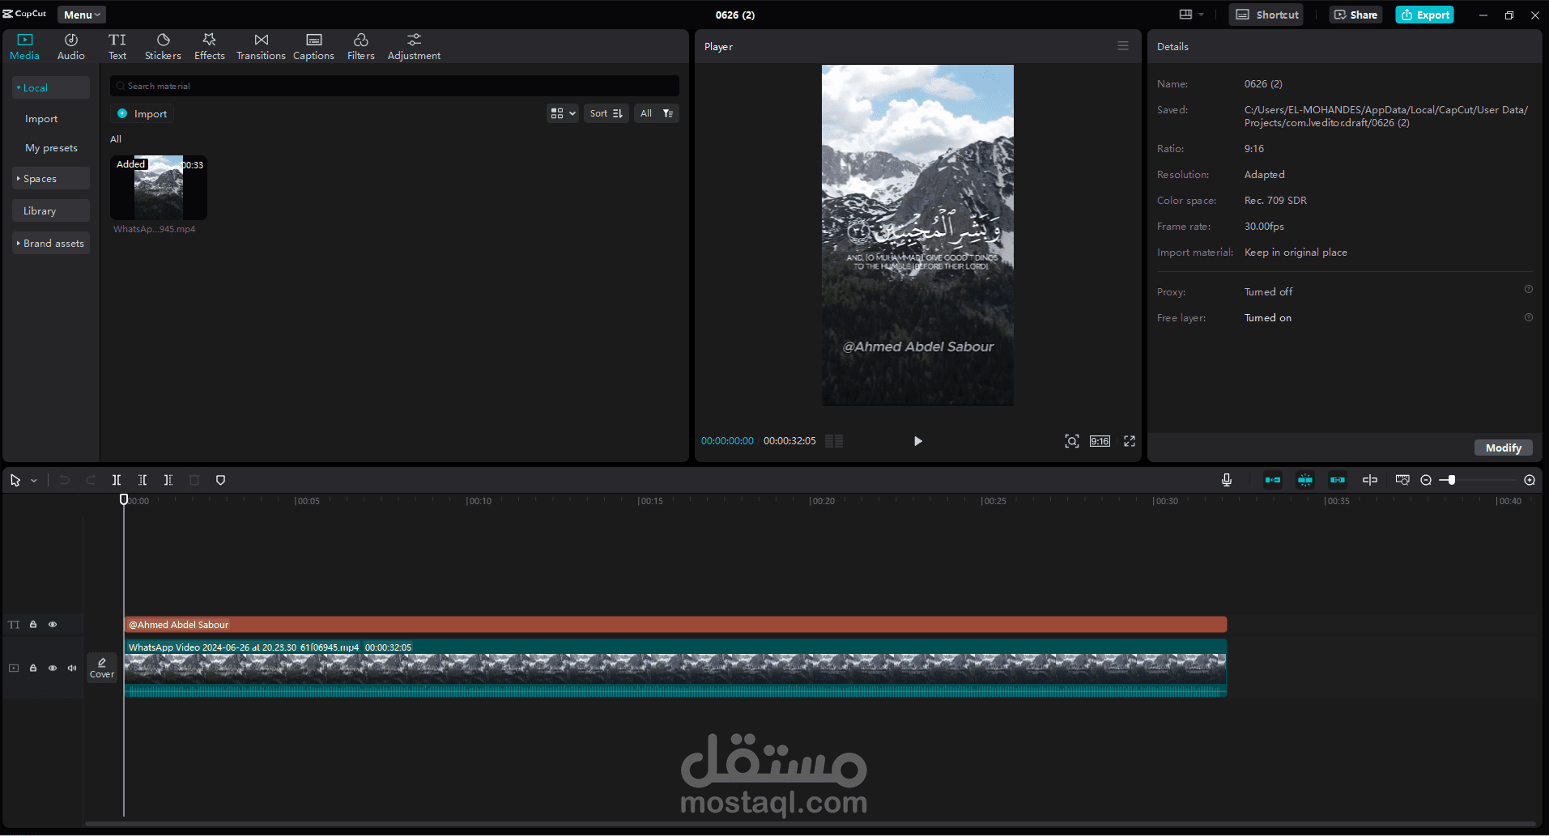This screenshot has height=836, width=1549.
Task: Open the Cover editor for the video track
Action: tap(102, 668)
